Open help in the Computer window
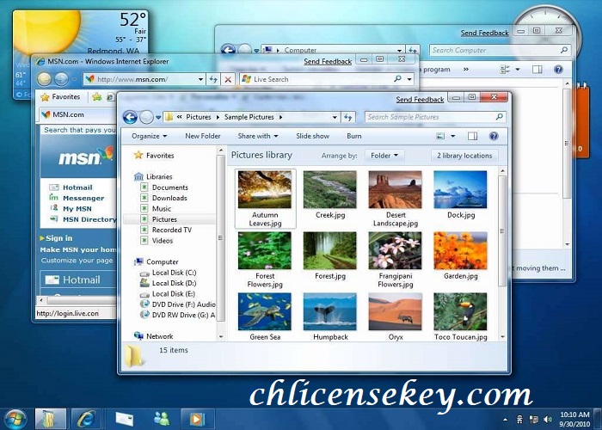The image size is (602, 430). (x=558, y=70)
